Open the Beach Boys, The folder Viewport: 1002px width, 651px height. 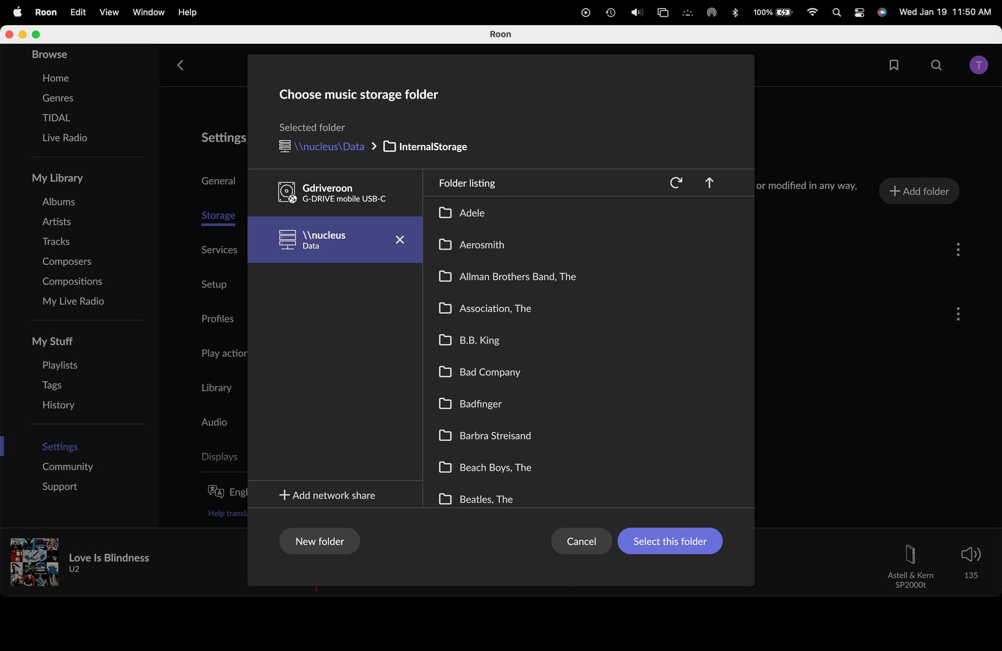point(588,468)
